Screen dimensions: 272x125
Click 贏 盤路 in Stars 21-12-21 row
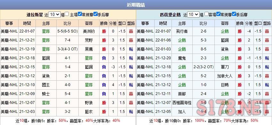click(x=131, y=40)
